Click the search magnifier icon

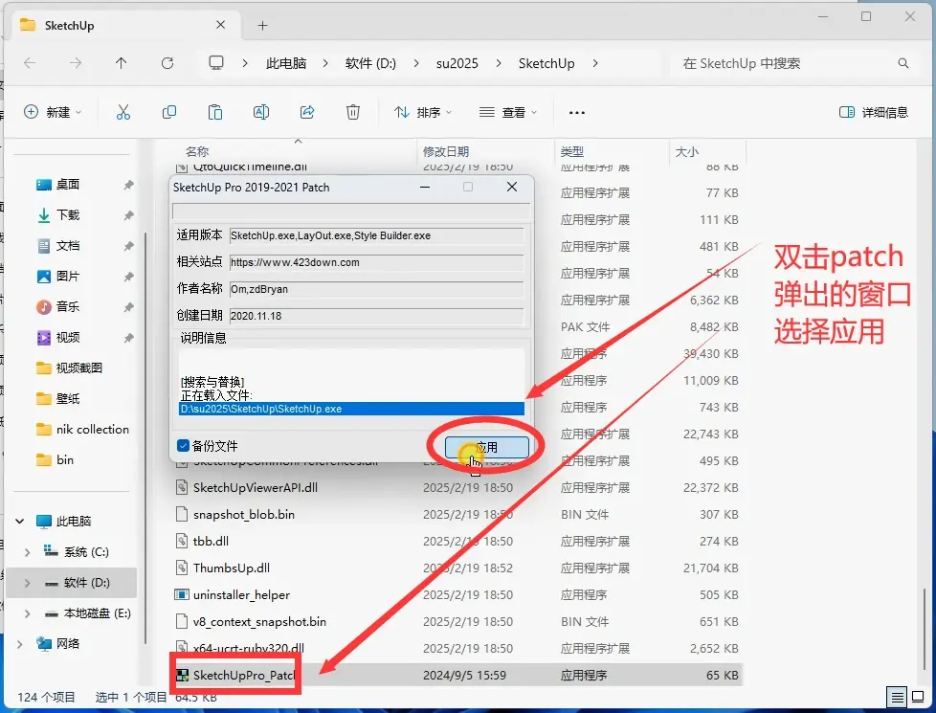(x=903, y=63)
